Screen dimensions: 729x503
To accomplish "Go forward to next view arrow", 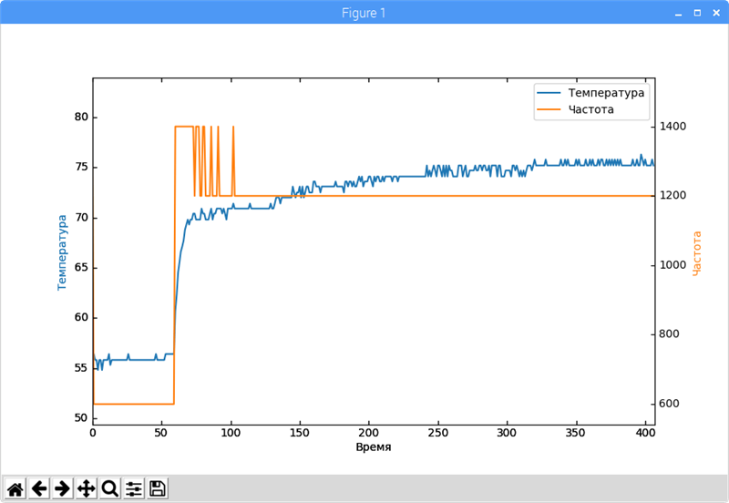I will click(x=63, y=488).
